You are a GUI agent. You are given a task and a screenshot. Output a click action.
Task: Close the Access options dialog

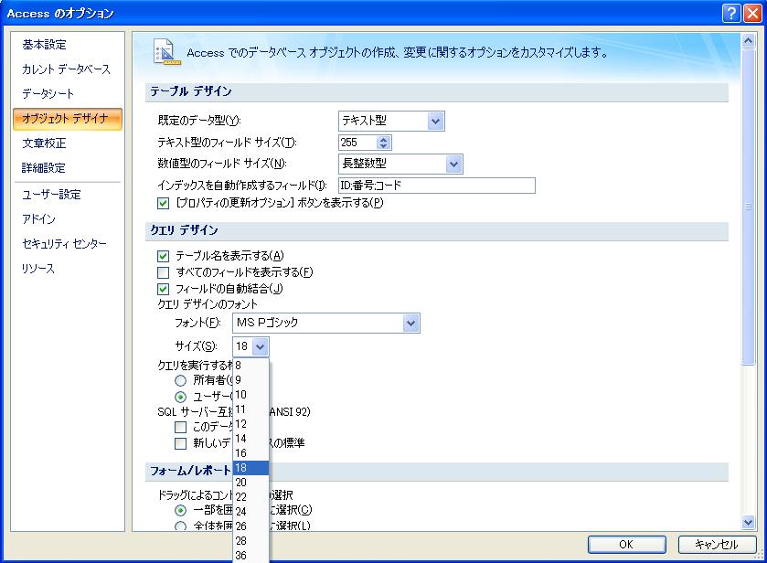752,13
